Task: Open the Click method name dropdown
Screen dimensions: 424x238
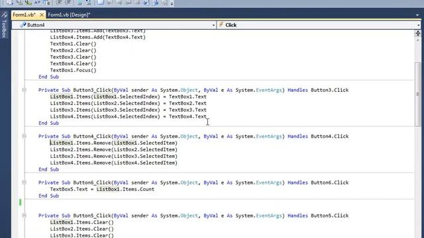Action: point(418,25)
